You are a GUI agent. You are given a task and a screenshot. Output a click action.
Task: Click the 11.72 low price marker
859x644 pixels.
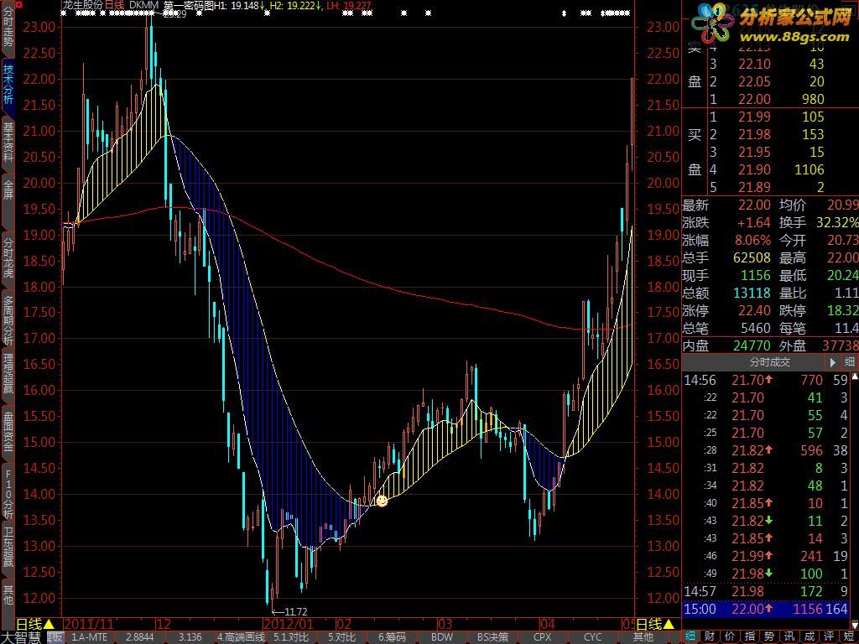[x=296, y=611]
